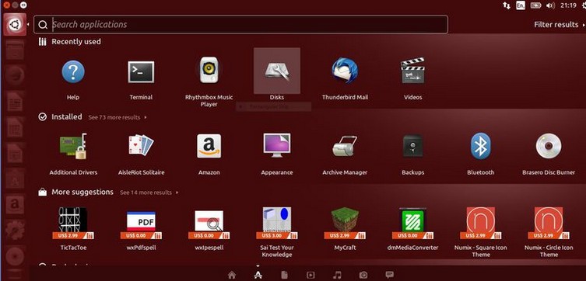Viewport: 586px width, 281px height.
Task: Open Rhythmbox Music Player
Action: pos(209,70)
